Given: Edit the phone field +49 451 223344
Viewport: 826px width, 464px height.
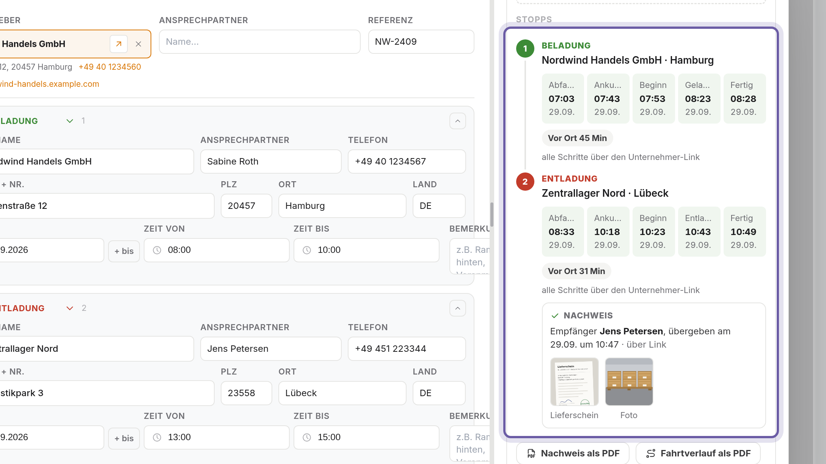Looking at the screenshot, I should 407,349.
